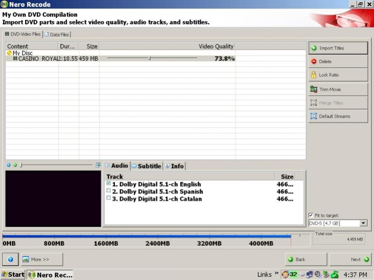Click the blue preview playback circle icon
This screenshot has width=374, height=280.
coord(9,165)
